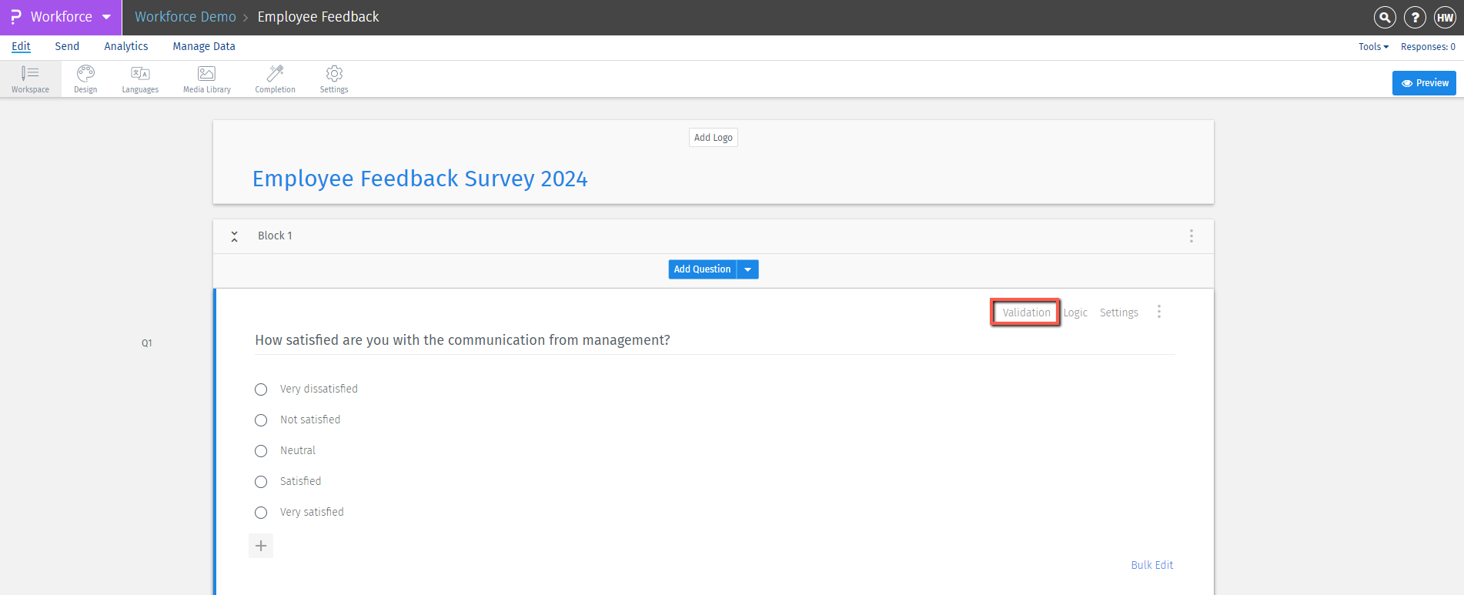The width and height of the screenshot is (1464, 595).
Task: Click the question text to edit it
Action: 463,340
